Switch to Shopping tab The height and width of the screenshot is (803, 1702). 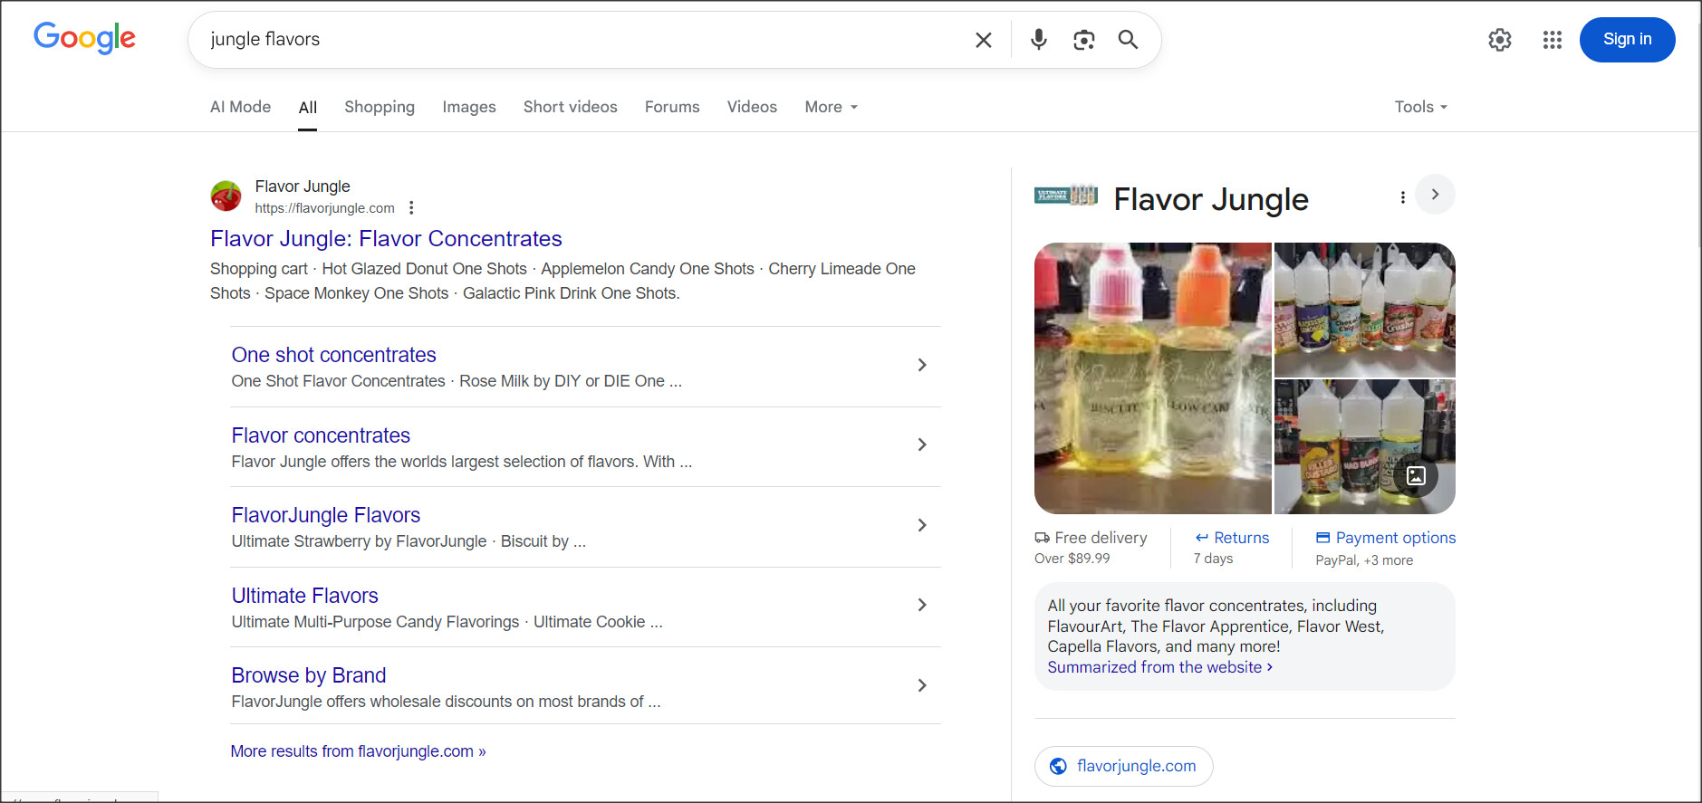(380, 107)
